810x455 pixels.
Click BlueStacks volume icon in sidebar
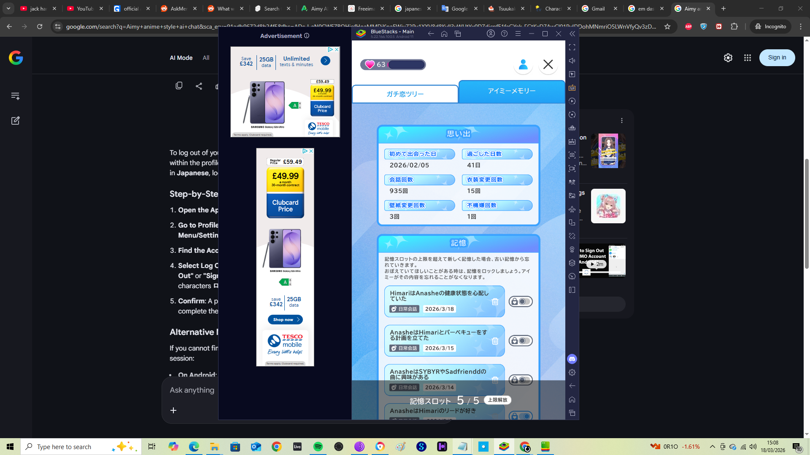click(x=572, y=61)
